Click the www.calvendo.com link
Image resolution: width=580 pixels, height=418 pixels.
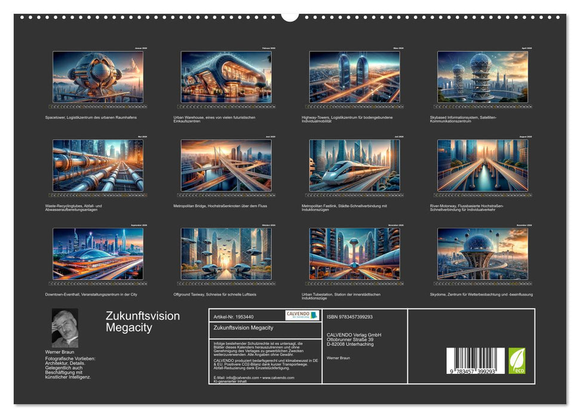pos(278,378)
